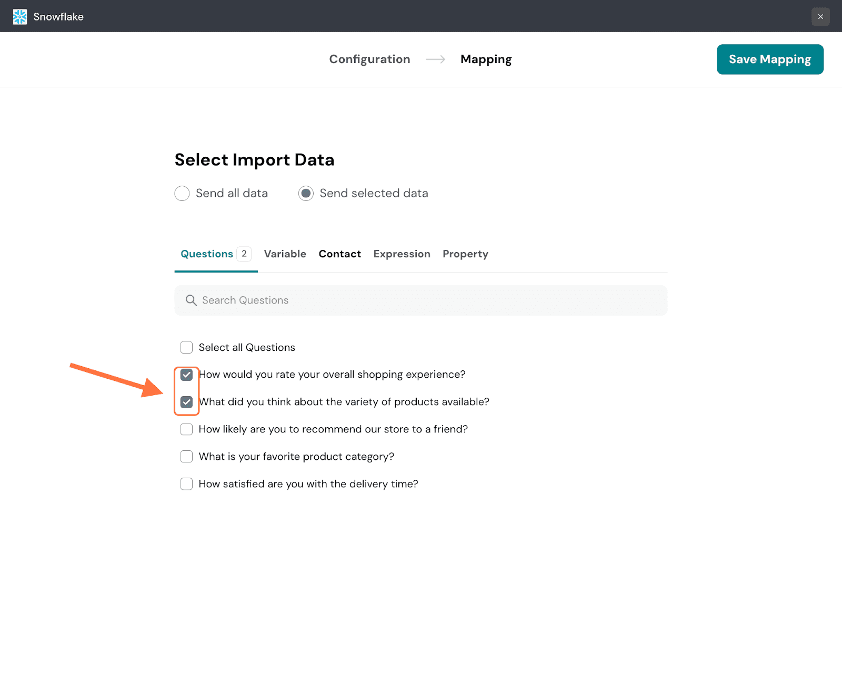Screen dimensions: 842x696
Task: Click the Snowflake logo icon
Action: [19, 17]
